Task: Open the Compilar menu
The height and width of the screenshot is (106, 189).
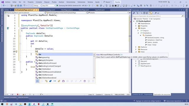Action: coord(39,2)
